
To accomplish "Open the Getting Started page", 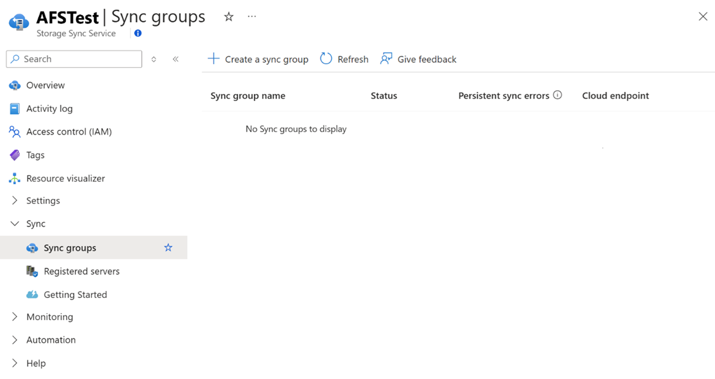I will [75, 294].
